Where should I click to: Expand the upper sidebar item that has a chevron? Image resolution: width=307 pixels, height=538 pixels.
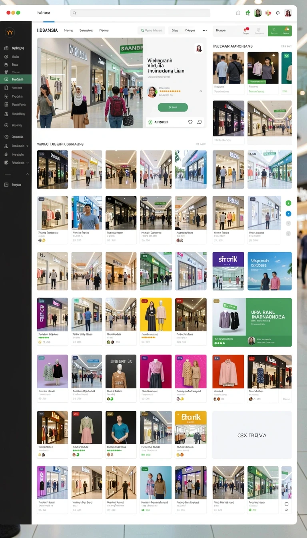pyautogui.click(x=16, y=146)
